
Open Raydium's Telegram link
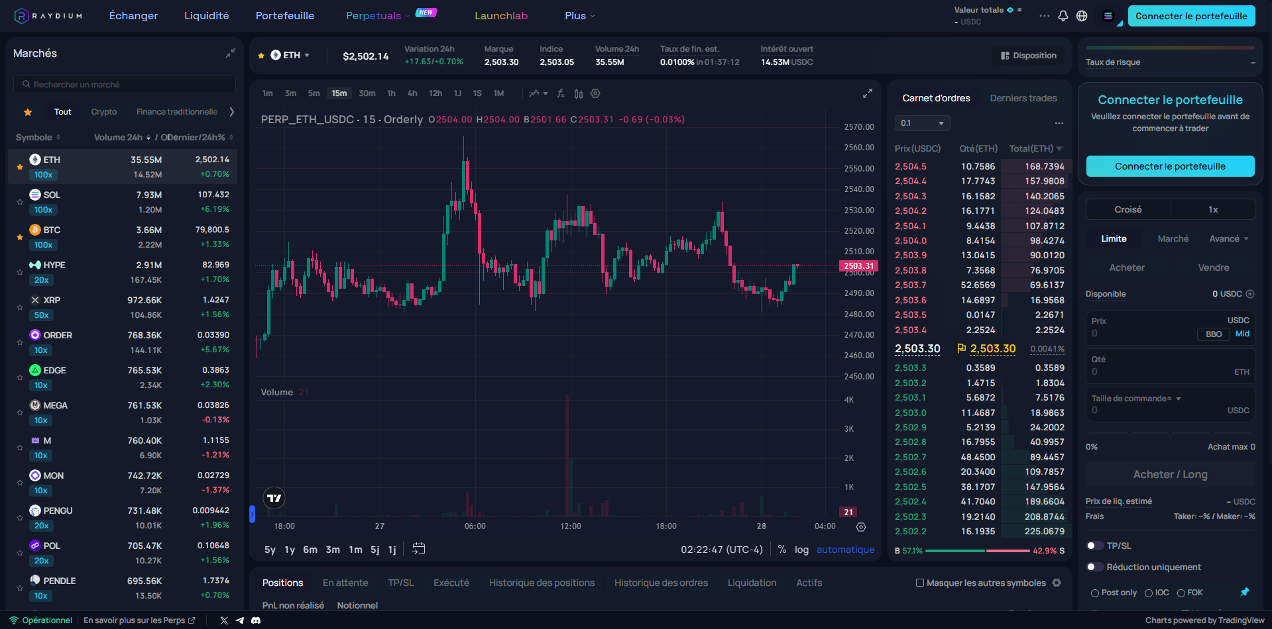click(240, 620)
